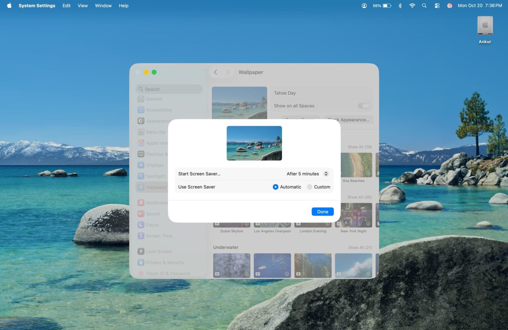
Task: Click the Bluetooth menu bar icon
Action: [x=400, y=6]
